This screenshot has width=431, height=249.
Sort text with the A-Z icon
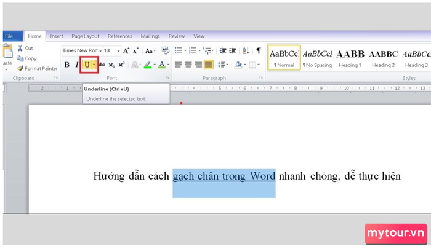[x=246, y=50]
